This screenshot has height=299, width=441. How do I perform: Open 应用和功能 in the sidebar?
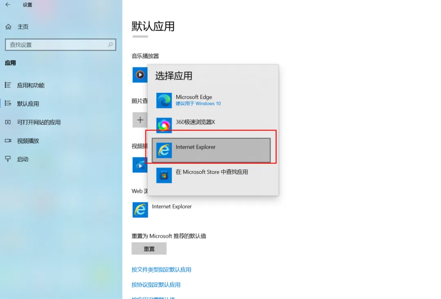coord(31,85)
